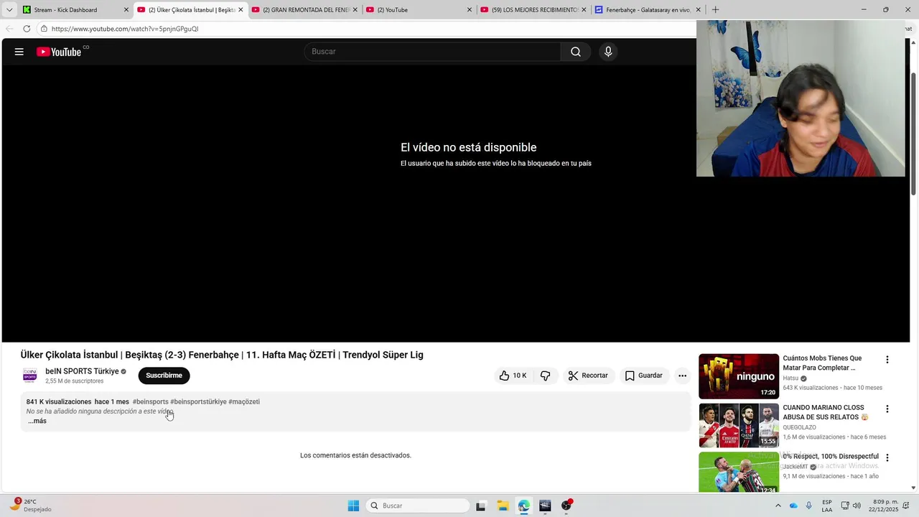Screen dimensions: 919x517
Task: Like the video with thumbs-up button
Action: click(x=513, y=376)
